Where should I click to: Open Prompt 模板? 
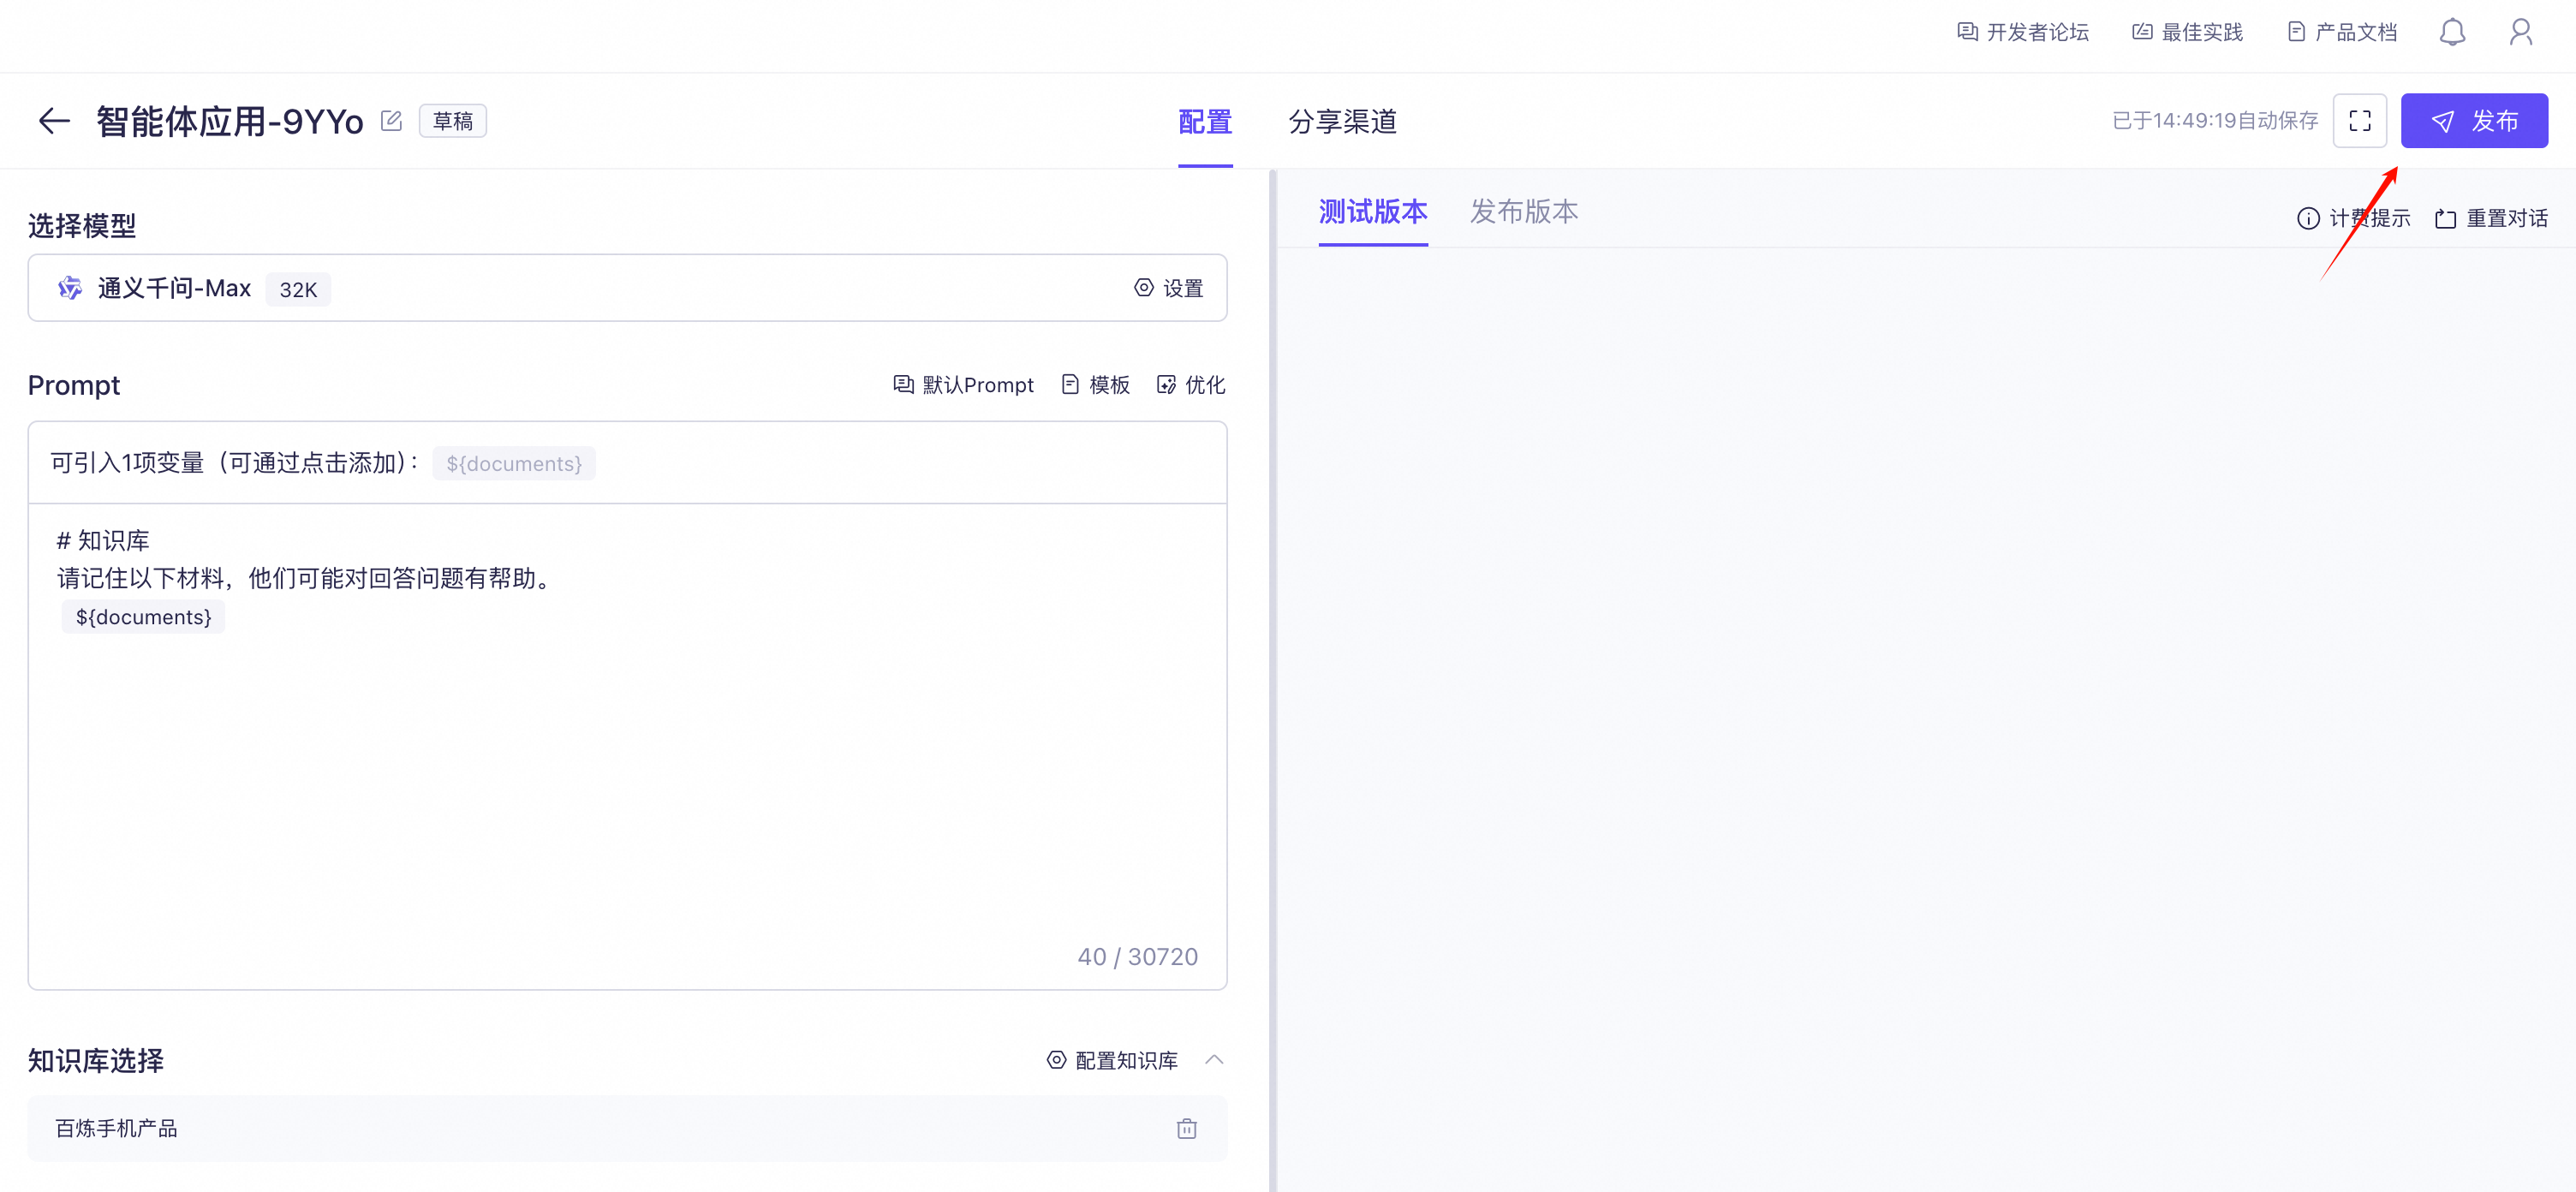coord(1095,385)
